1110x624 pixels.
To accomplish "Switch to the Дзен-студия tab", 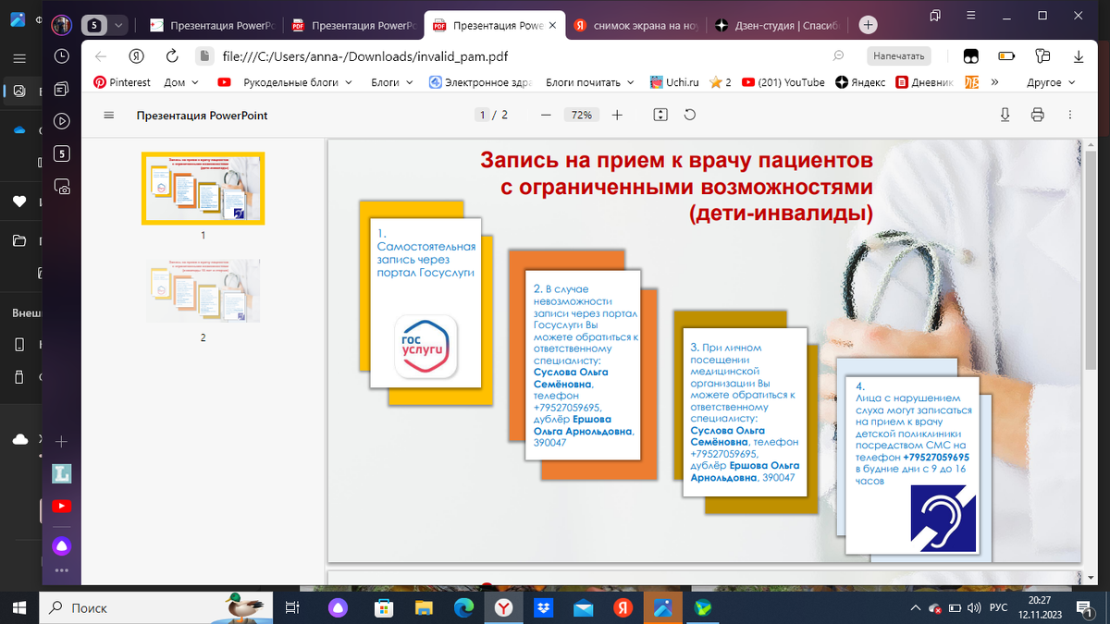I will coord(779,26).
